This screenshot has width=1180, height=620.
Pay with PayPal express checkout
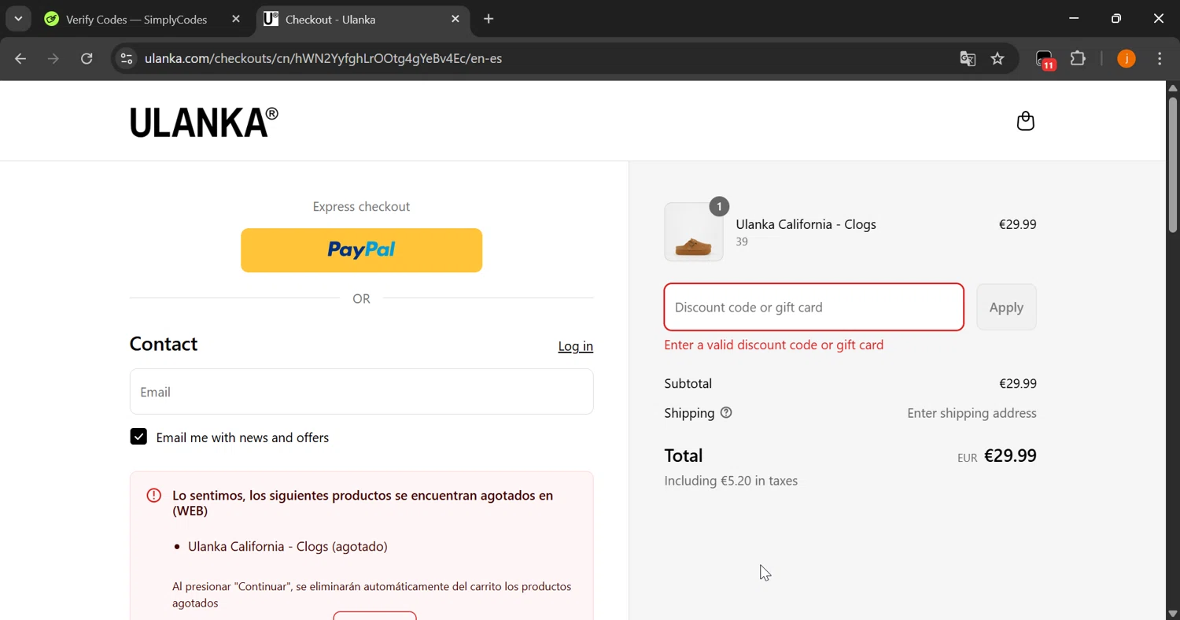(361, 250)
